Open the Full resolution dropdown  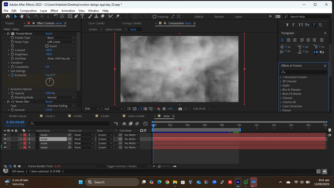coord(113,109)
